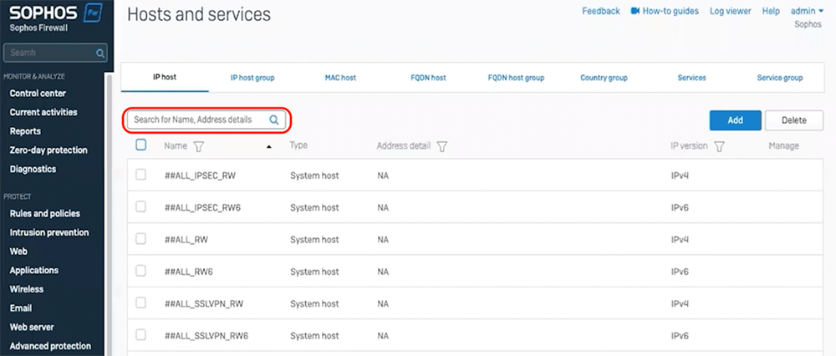Image resolution: width=836 pixels, height=356 pixels.
Task: Open the Log viewer link
Action: pos(730,11)
